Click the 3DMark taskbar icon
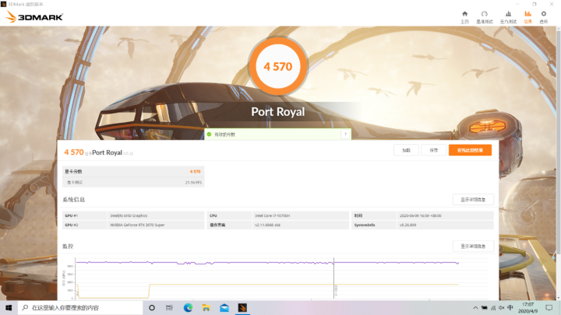 242,307
